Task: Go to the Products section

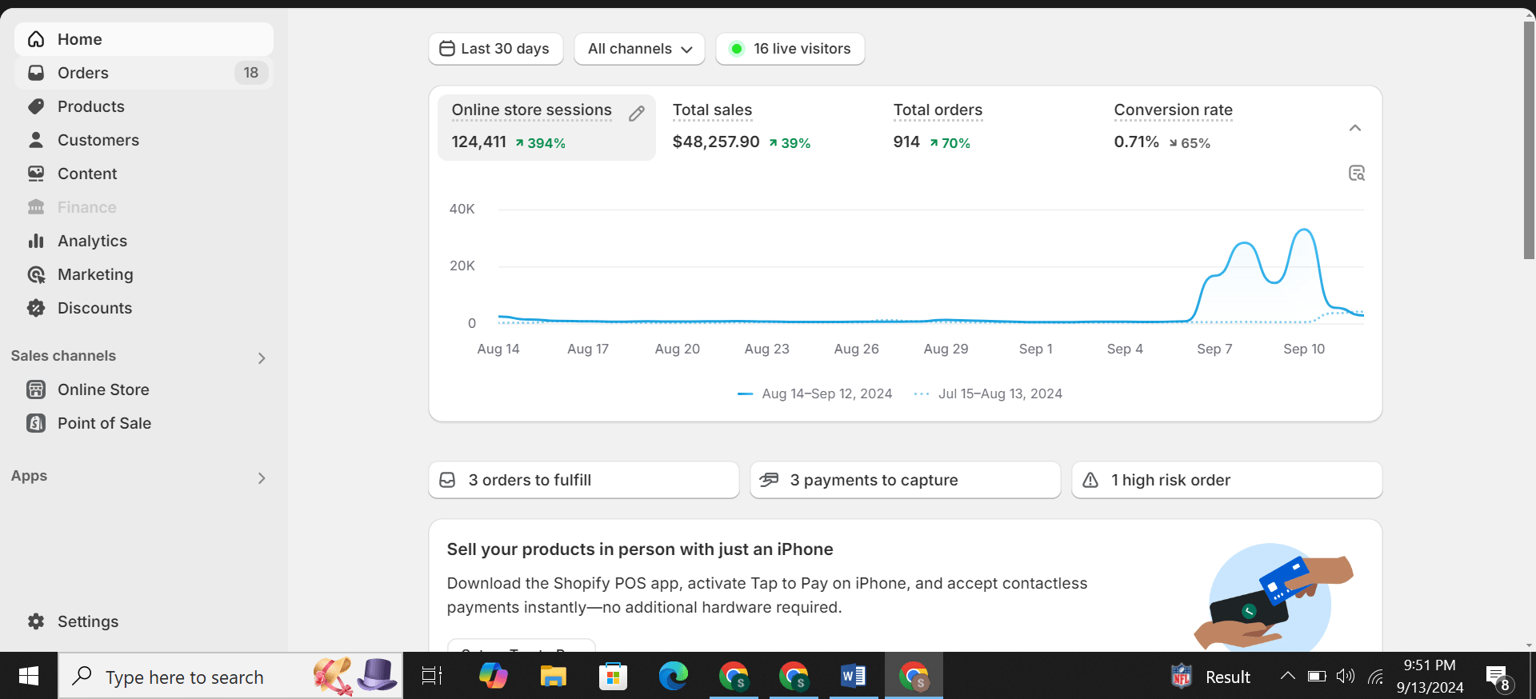Action: (x=144, y=106)
